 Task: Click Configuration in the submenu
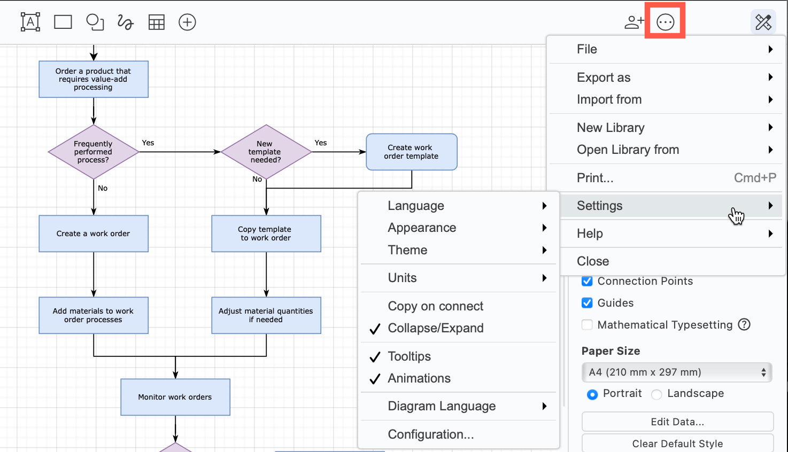pyautogui.click(x=430, y=434)
